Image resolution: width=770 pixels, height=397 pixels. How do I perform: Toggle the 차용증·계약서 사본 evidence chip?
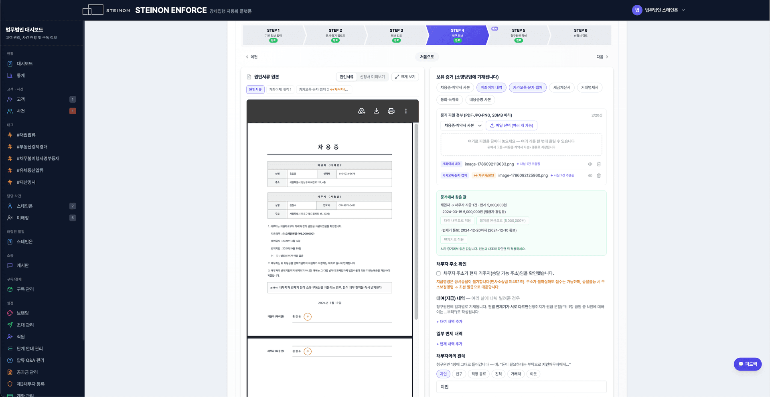pyautogui.click(x=455, y=87)
